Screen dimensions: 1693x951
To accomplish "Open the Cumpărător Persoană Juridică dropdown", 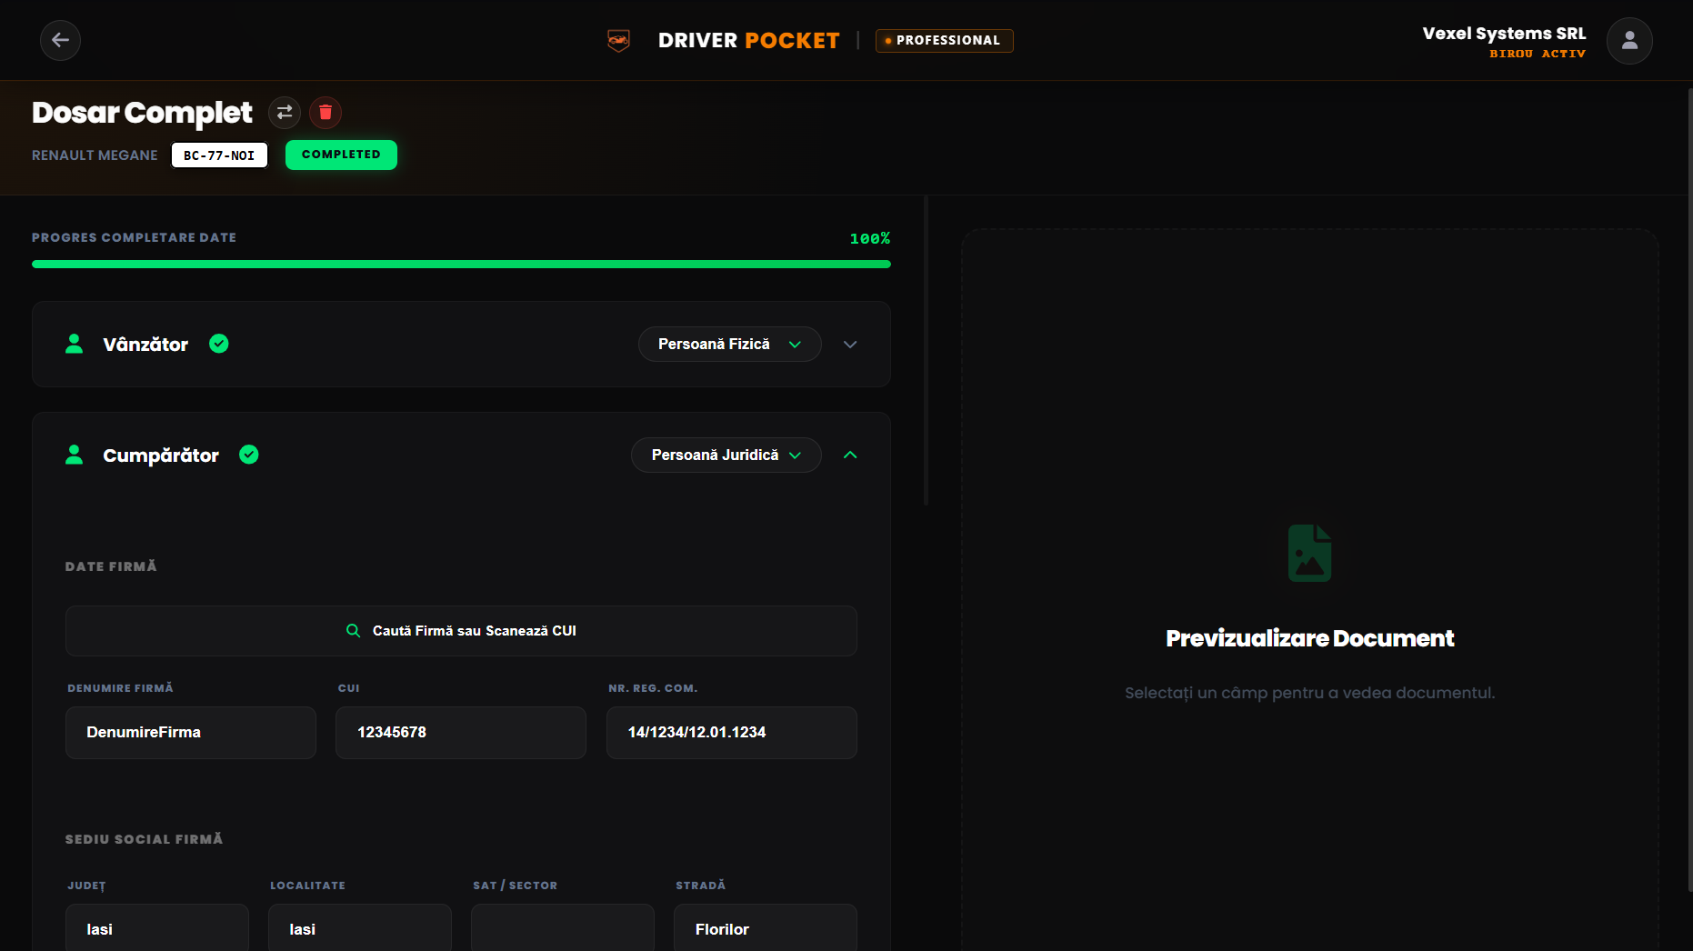I will (x=726, y=455).
